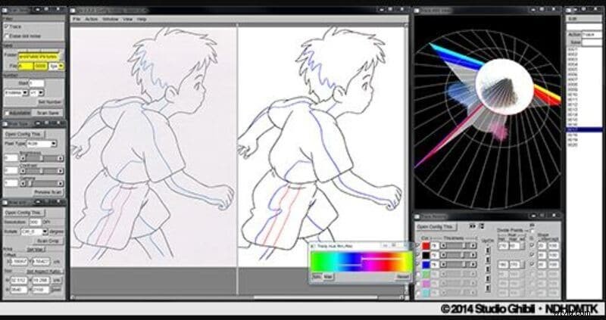The height and width of the screenshot is (320, 606).
Task: Click the Set Number button
Action: 49,102
